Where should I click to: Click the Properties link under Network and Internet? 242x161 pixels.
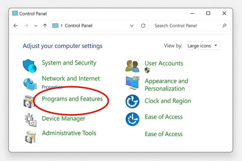pos(52,87)
